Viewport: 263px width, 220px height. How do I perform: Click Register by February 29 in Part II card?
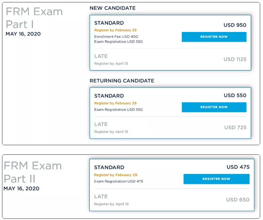(x=116, y=175)
